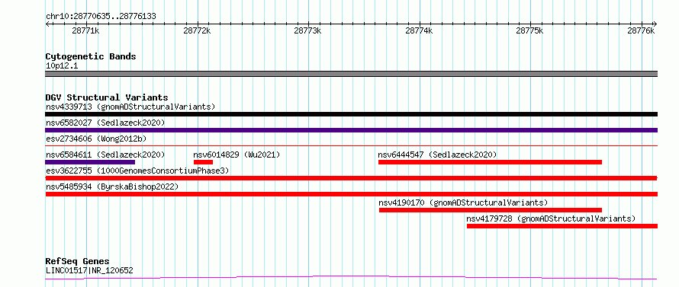
Task: Click the 28773k ruler position
Action: coord(308,31)
